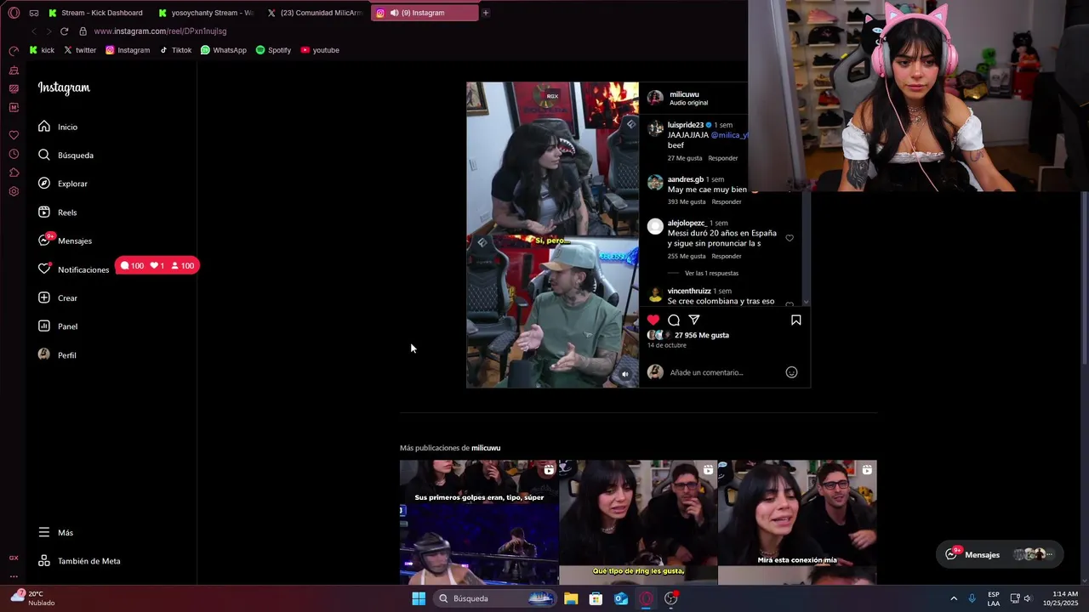Open Windows Start menu

(x=419, y=598)
